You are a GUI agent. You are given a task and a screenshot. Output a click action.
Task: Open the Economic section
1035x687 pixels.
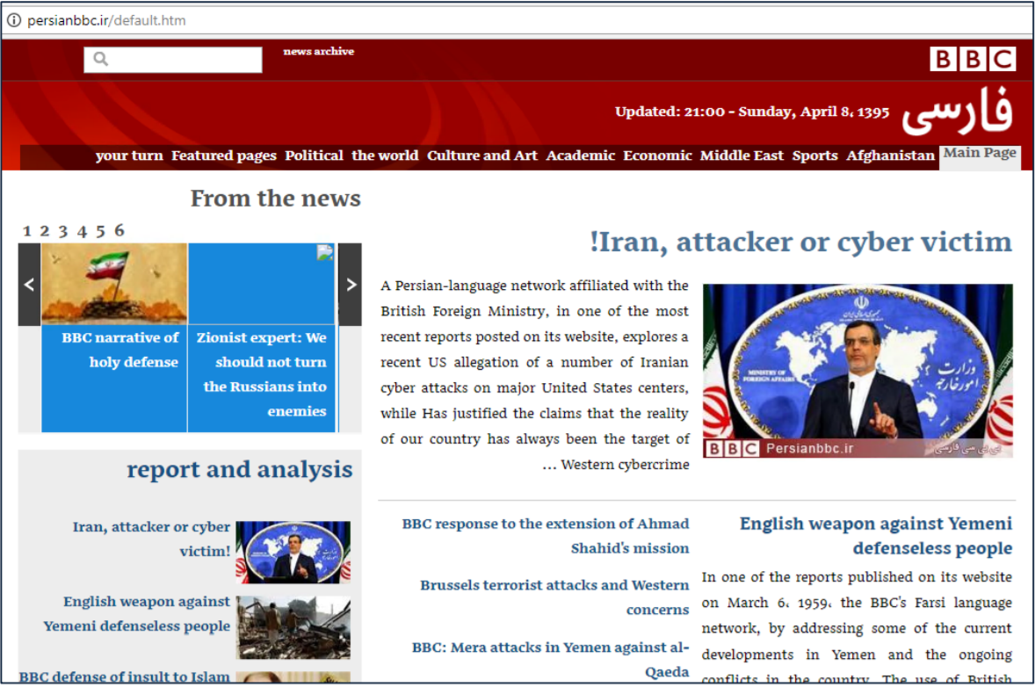coord(657,155)
